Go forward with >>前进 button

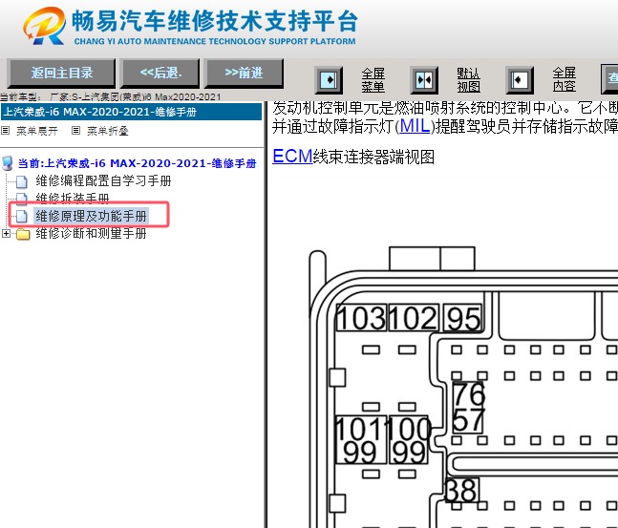pyautogui.click(x=244, y=74)
